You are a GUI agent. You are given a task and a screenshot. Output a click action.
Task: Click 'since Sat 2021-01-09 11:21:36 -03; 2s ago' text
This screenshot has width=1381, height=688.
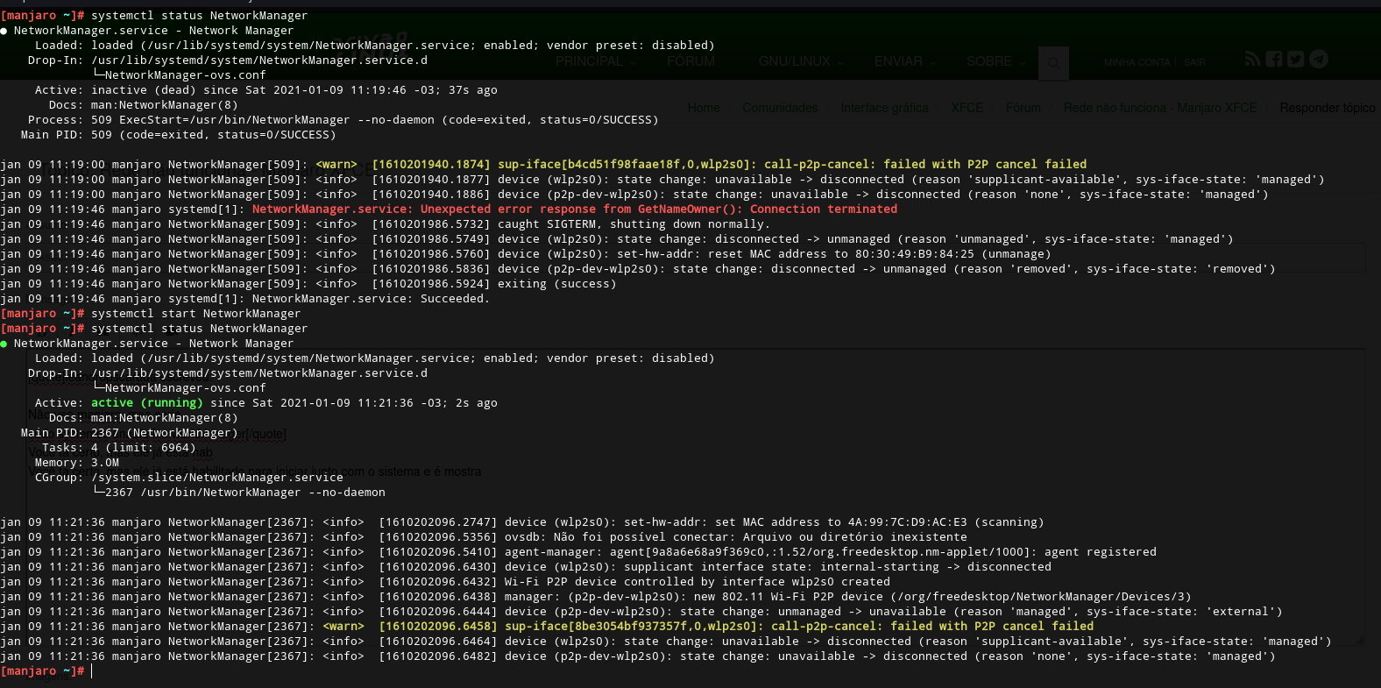(x=353, y=403)
